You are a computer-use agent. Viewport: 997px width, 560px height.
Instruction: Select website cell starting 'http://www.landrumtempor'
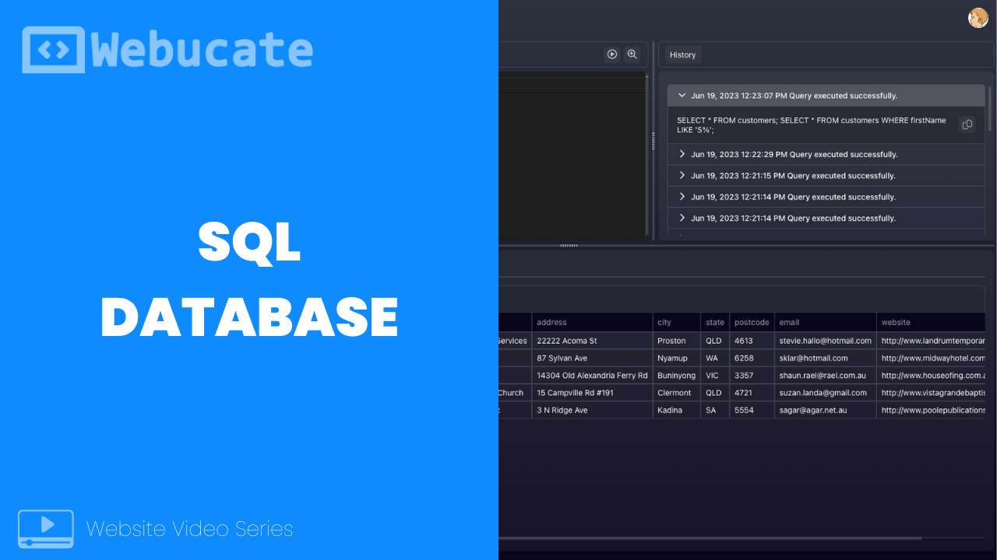931,341
